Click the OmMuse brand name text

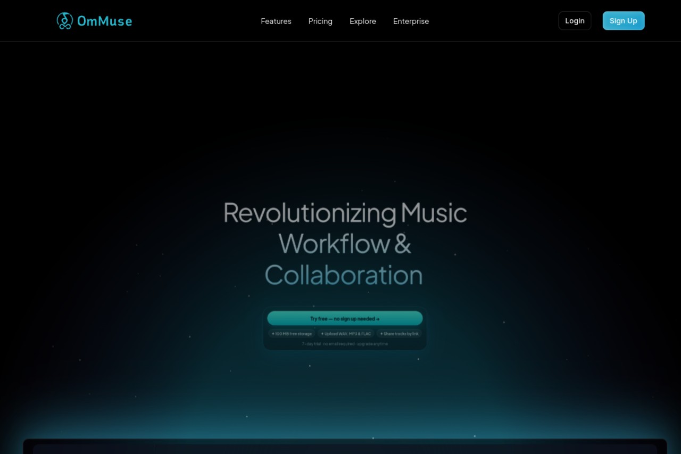coord(104,21)
